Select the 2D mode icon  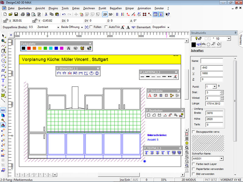(105, 14)
